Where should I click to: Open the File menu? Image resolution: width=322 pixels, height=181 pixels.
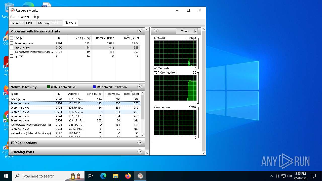point(13,17)
